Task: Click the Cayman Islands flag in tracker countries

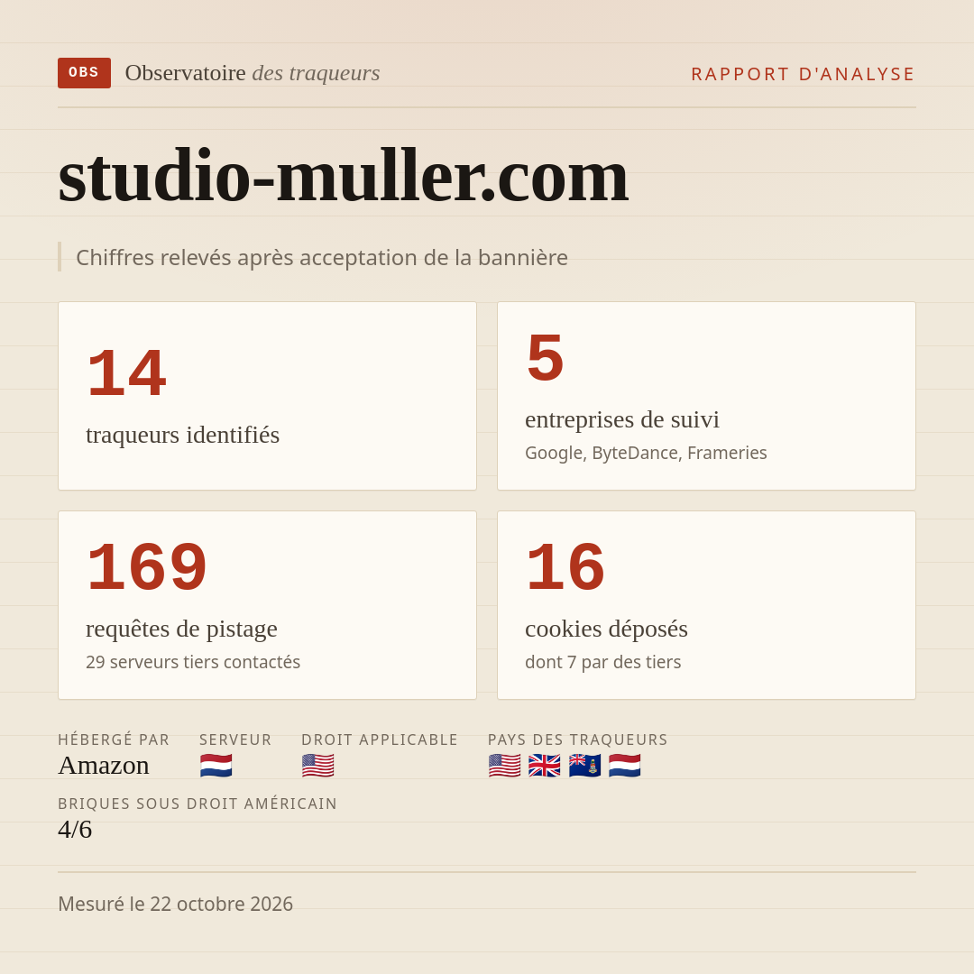Action: pyautogui.click(x=584, y=766)
